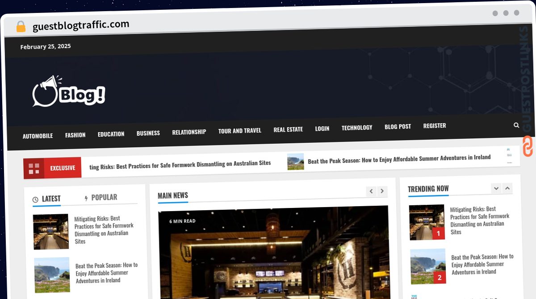Move Trending Now list up
The image size is (536, 299).
click(507, 188)
